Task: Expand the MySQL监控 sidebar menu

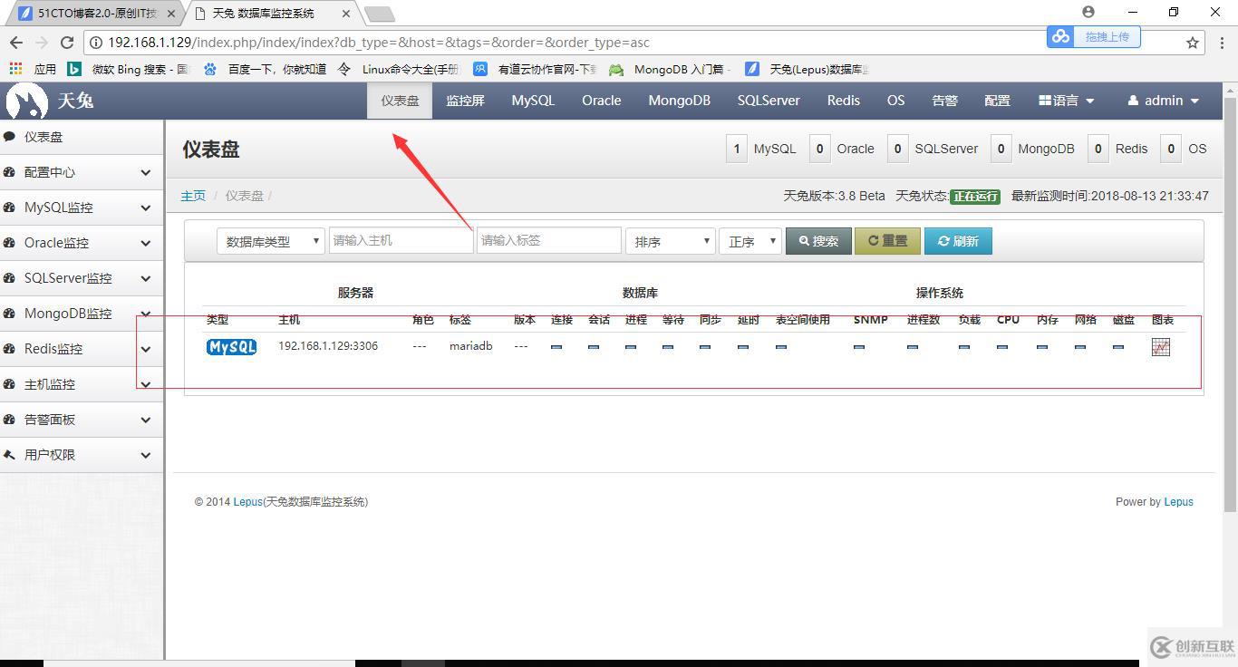Action: point(82,208)
